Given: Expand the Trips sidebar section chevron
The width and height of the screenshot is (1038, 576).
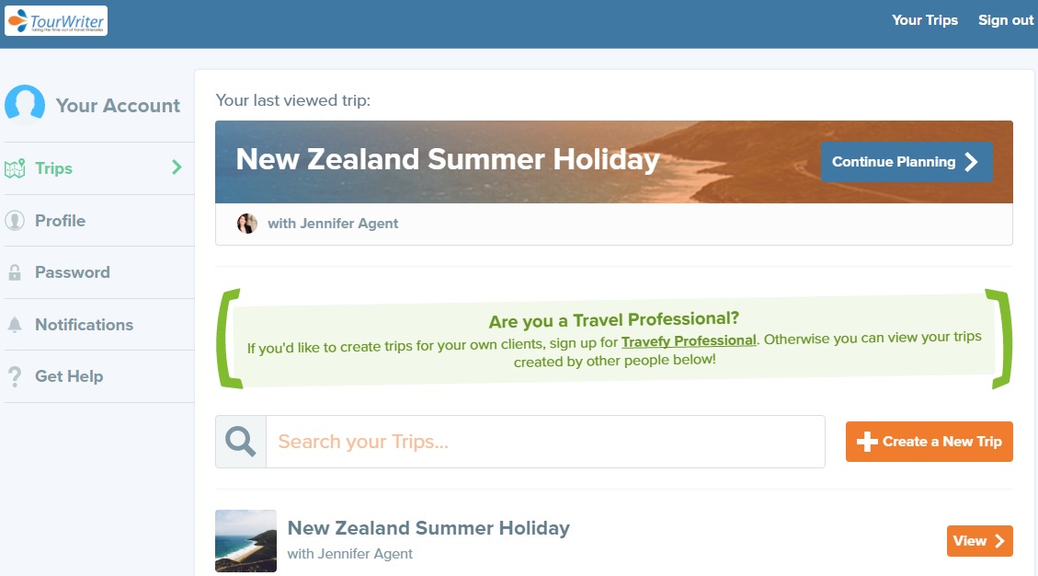Looking at the screenshot, I should (177, 168).
